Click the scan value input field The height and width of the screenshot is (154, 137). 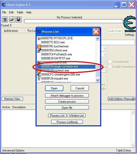118,43
